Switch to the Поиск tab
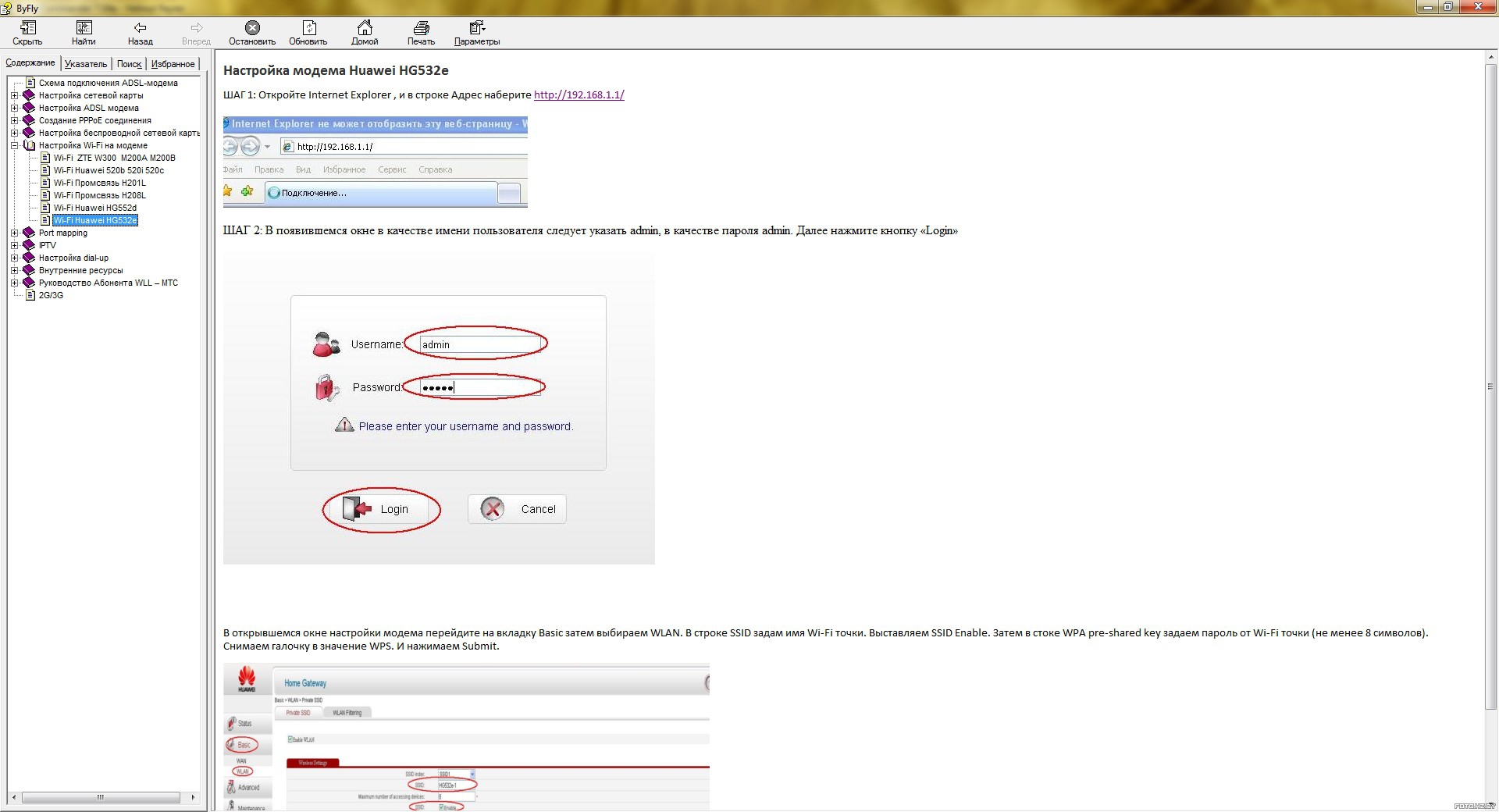1499x812 pixels. point(129,64)
